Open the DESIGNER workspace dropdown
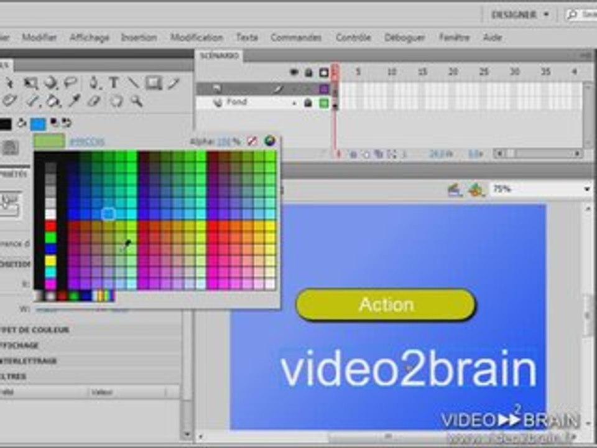 [521, 15]
